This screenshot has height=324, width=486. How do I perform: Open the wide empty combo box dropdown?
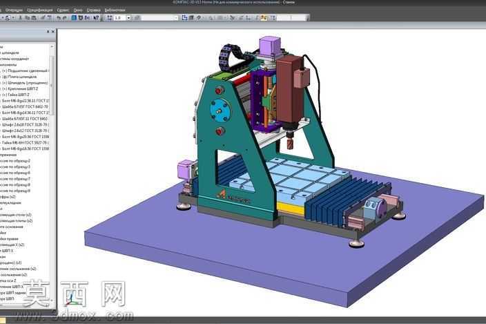click(x=176, y=18)
